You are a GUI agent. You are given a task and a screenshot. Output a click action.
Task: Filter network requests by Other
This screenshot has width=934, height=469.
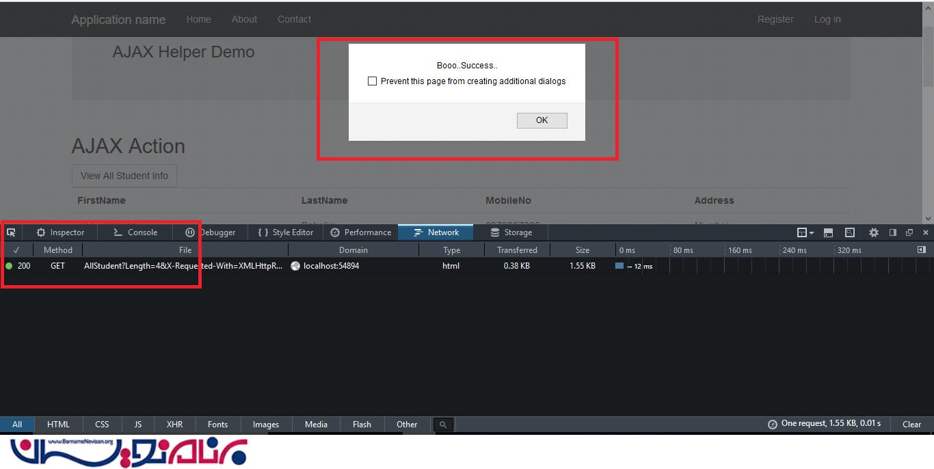tap(407, 425)
